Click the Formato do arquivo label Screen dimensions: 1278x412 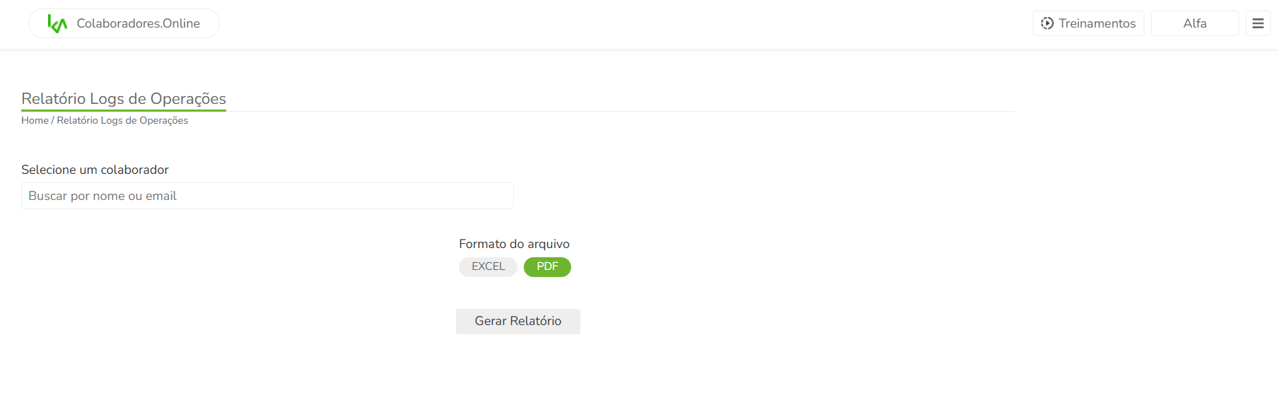click(514, 244)
